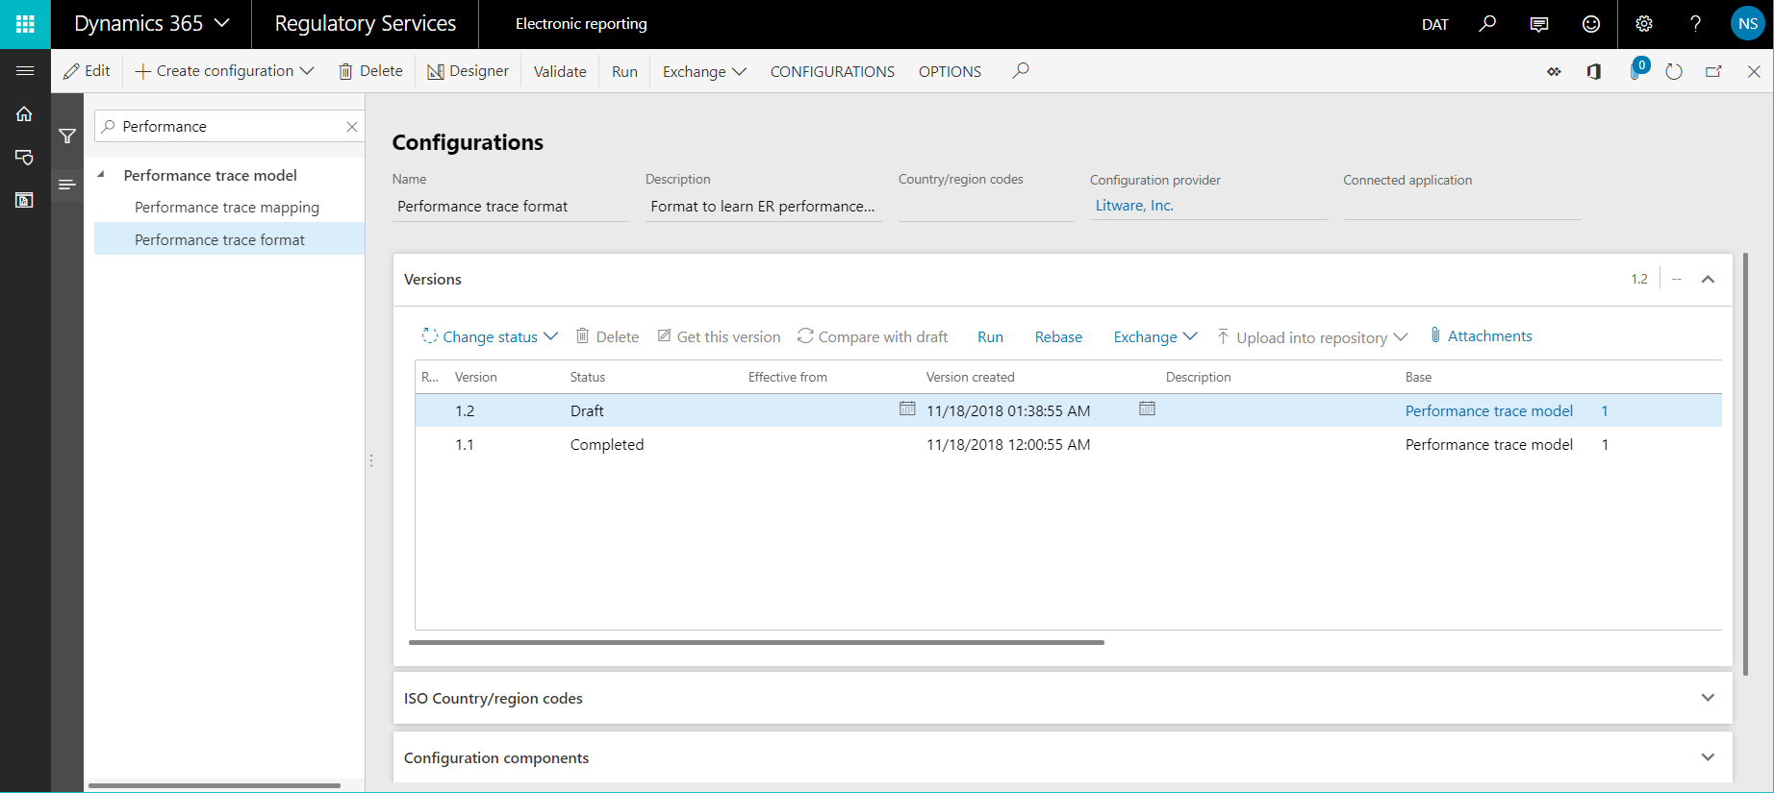Open Change status dropdown
Viewport: 1774px width, 793px height.
coord(490,336)
